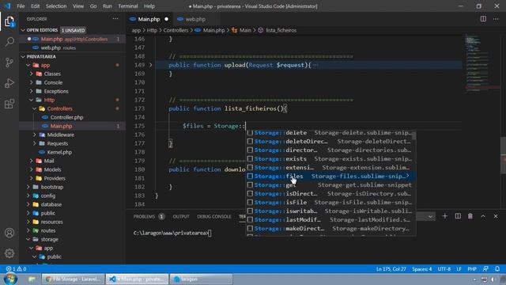Open the Explorer view icon
This screenshot has width=506, height=285.
point(9,22)
